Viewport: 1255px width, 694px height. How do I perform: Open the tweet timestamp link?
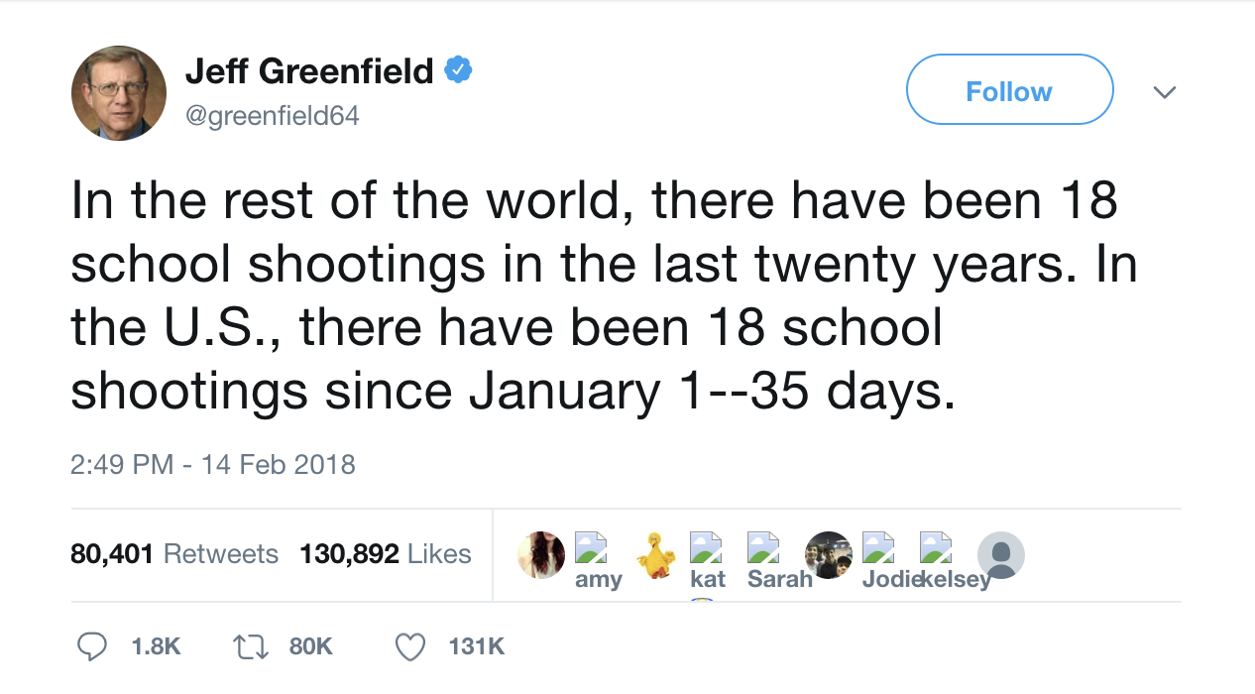click(x=212, y=464)
